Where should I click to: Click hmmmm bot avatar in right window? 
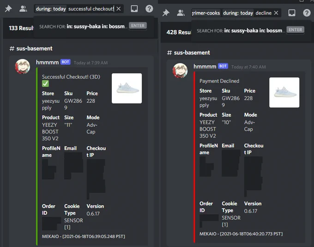(180, 70)
